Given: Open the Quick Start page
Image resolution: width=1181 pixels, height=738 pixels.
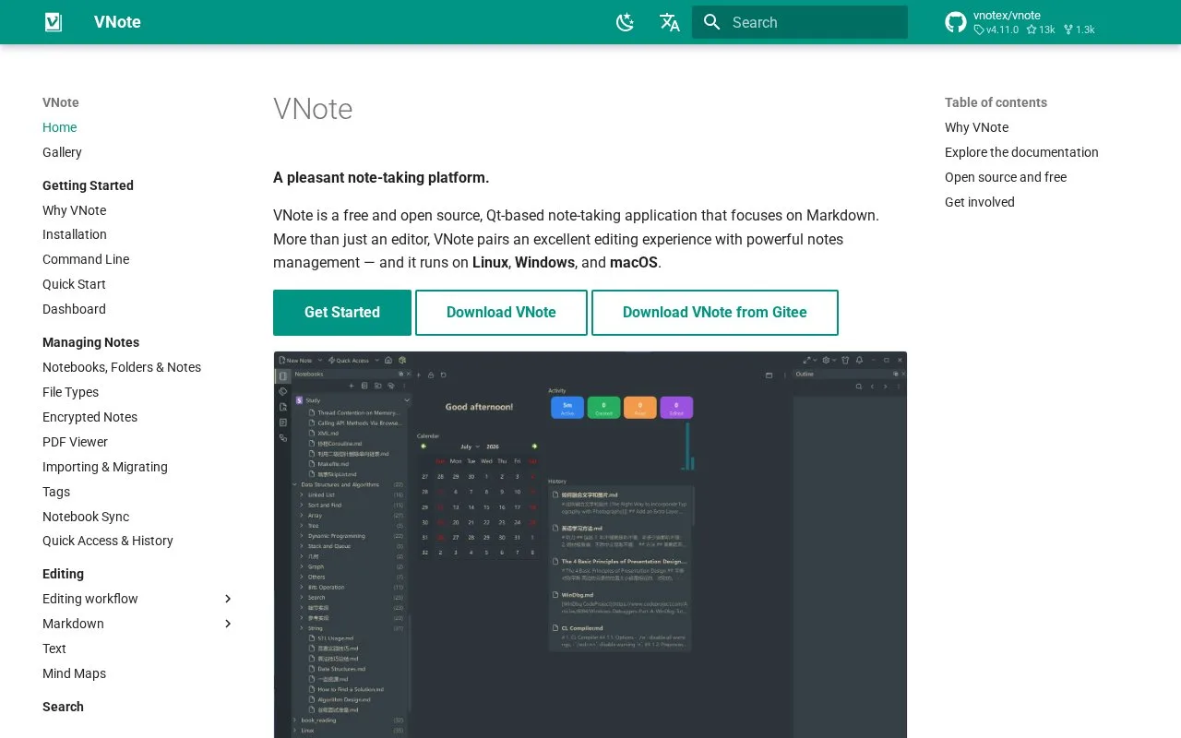Looking at the screenshot, I should [x=74, y=284].
